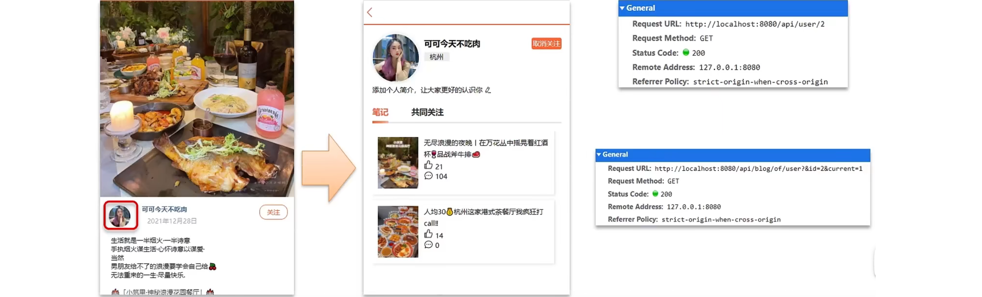This screenshot has height=297, width=982.
Task: Select upper panel Remote Address value
Action: click(x=729, y=67)
